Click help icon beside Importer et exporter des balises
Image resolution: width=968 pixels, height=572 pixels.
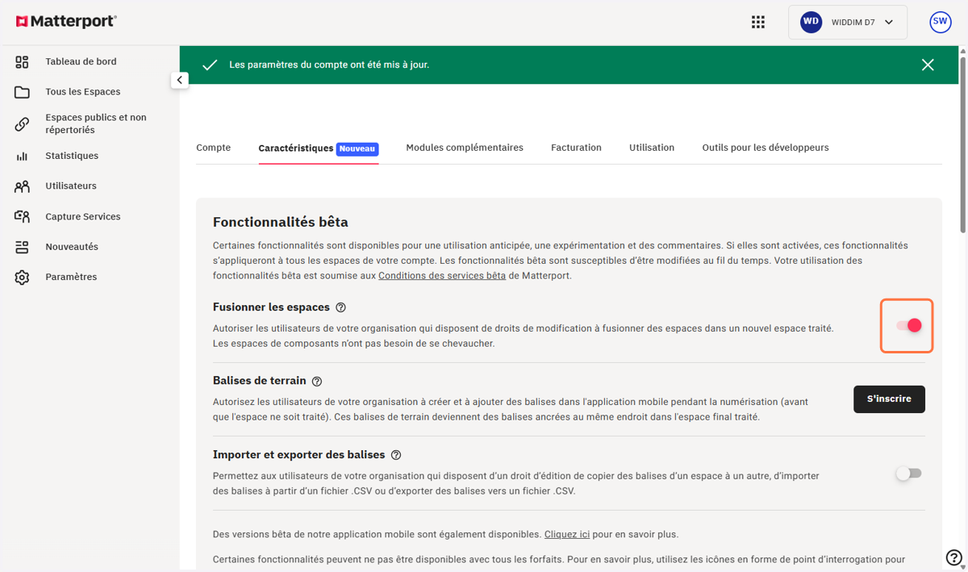tap(395, 455)
